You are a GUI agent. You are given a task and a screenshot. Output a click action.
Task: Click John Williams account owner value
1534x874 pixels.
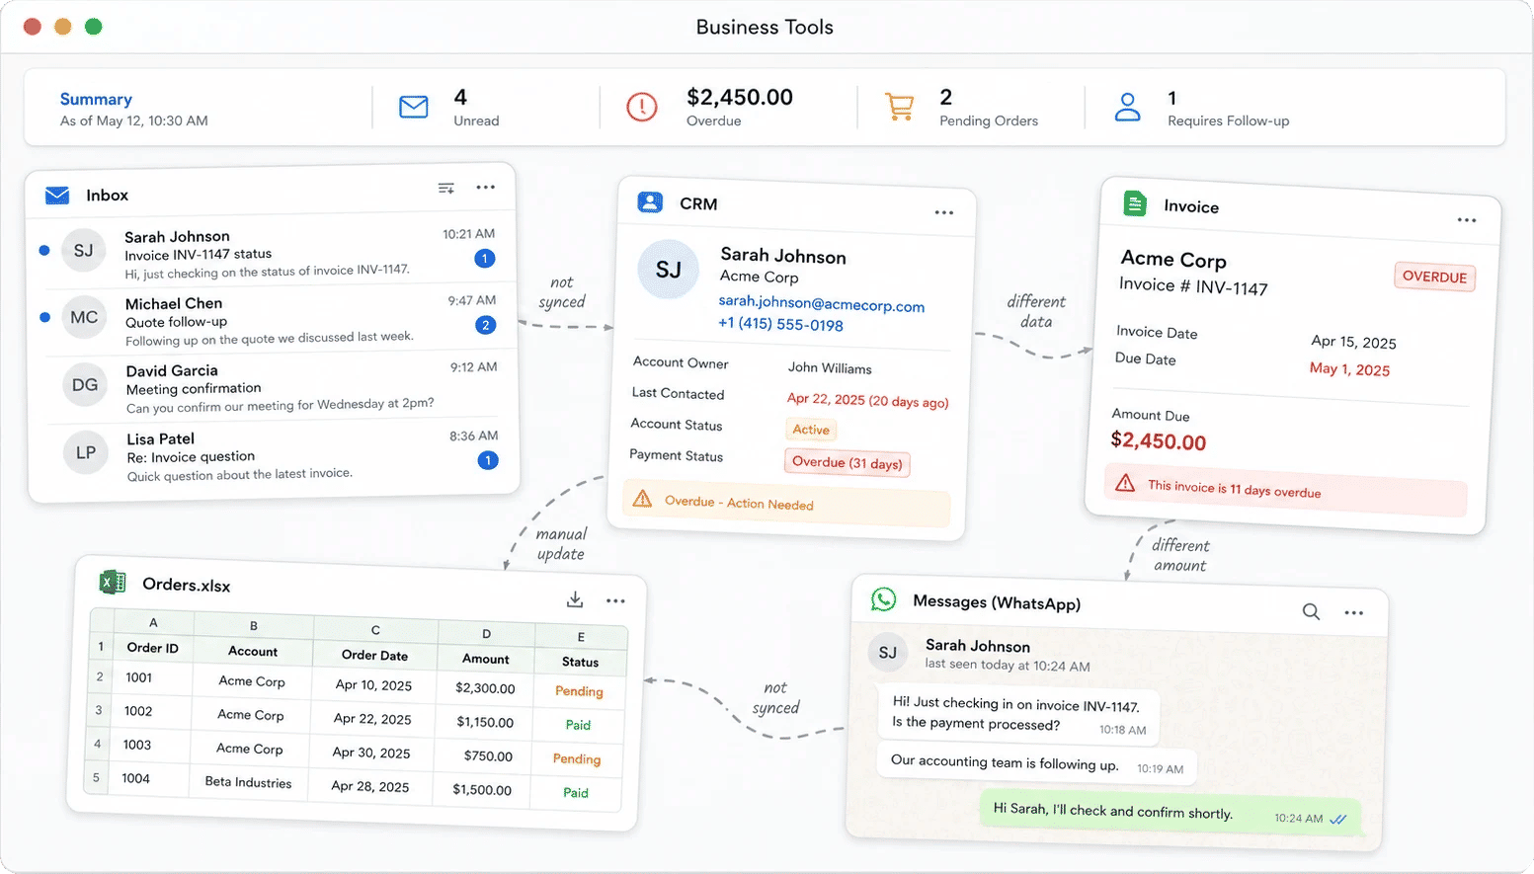coord(830,367)
